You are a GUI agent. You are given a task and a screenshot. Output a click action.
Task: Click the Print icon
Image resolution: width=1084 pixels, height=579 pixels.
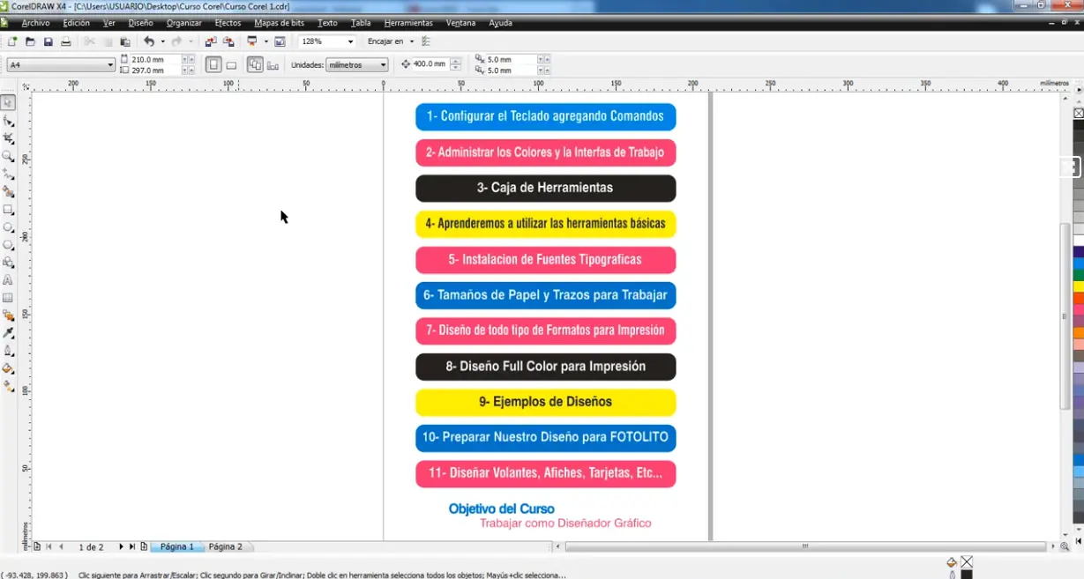click(x=65, y=41)
